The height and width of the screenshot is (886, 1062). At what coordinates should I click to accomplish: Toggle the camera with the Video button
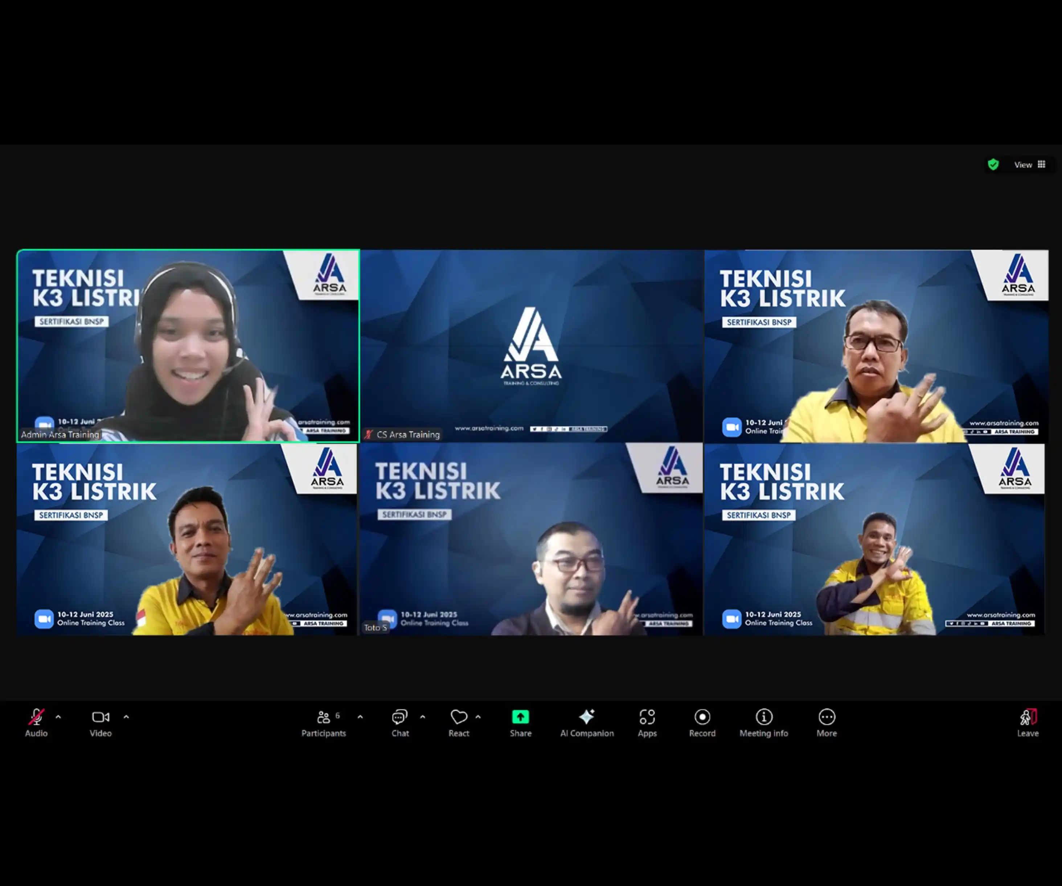click(x=101, y=723)
